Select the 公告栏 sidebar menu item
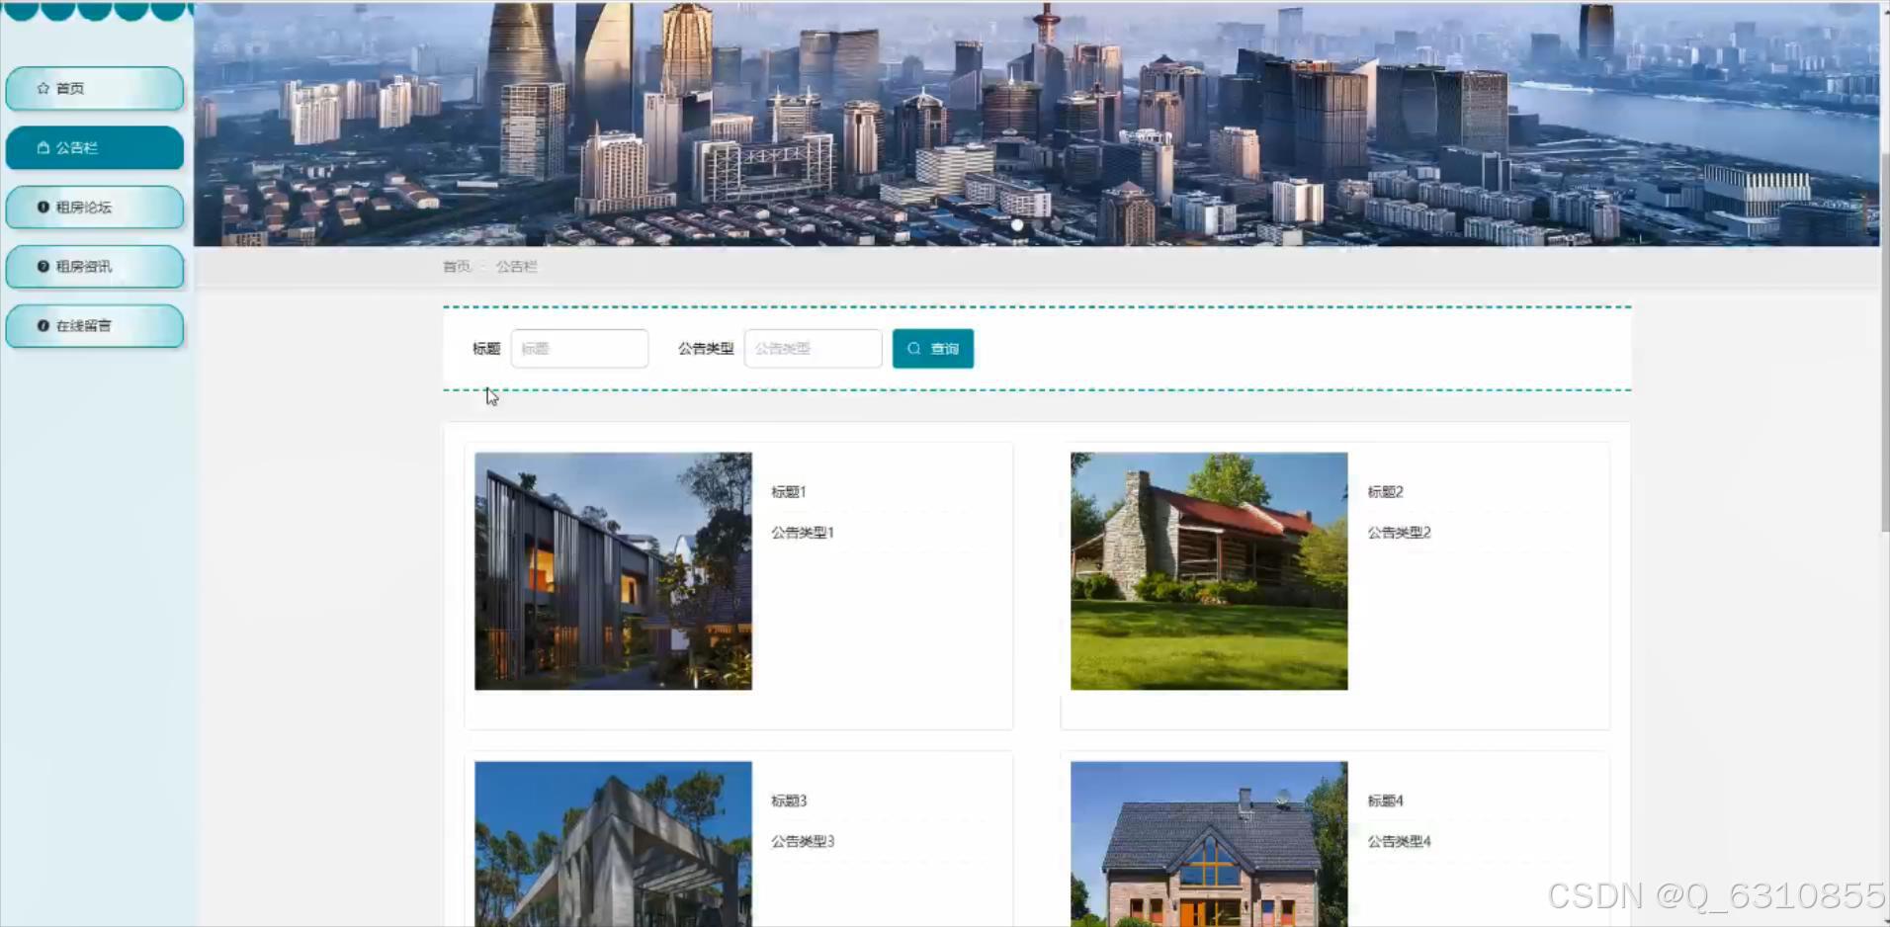This screenshot has height=927, width=1890. (x=94, y=148)
